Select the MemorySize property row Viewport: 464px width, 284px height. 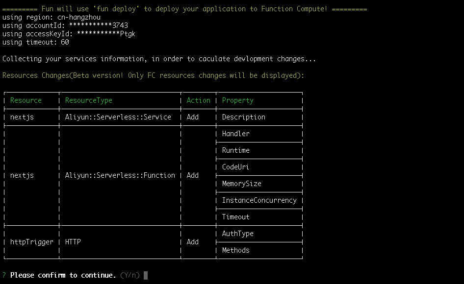click(242, 184)
